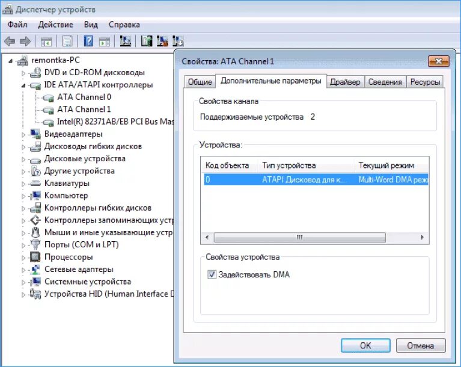461x367 pixels.
Task: Click the Отмена button
Action: click(420, 345)
